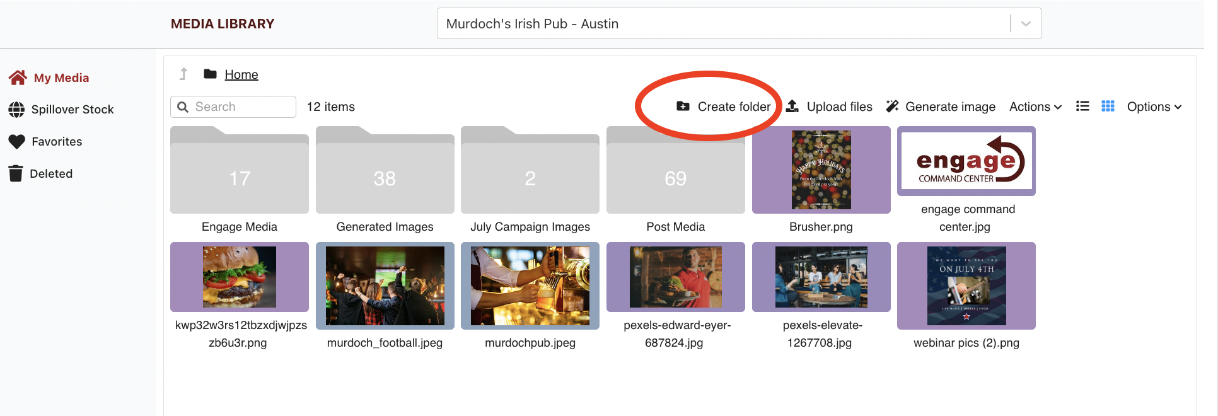Viewport: 1218px width, 416px height.
Task: Click the Home breadcrumb link
Action: coord(241,74)
